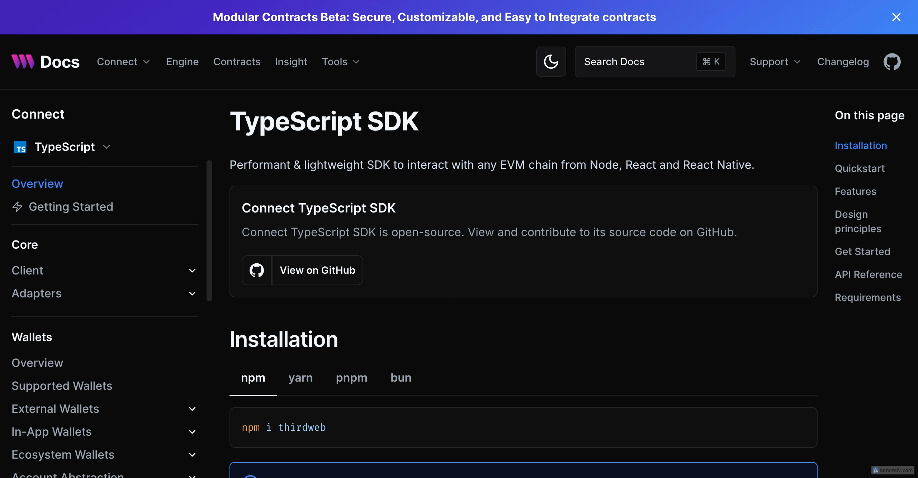
Task: Click View on GitHub button
Action: click(x=302, y=270)
